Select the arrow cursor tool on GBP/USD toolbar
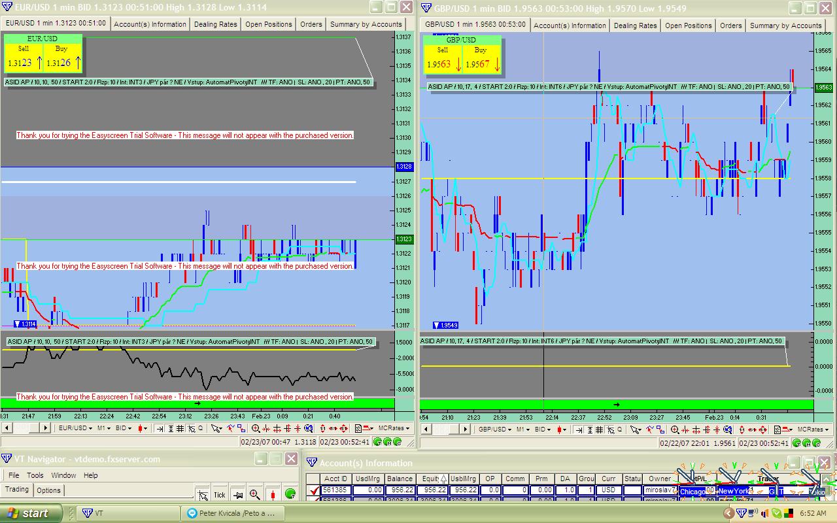The height and width of the screenshot is (523, 837). (635, 430)
